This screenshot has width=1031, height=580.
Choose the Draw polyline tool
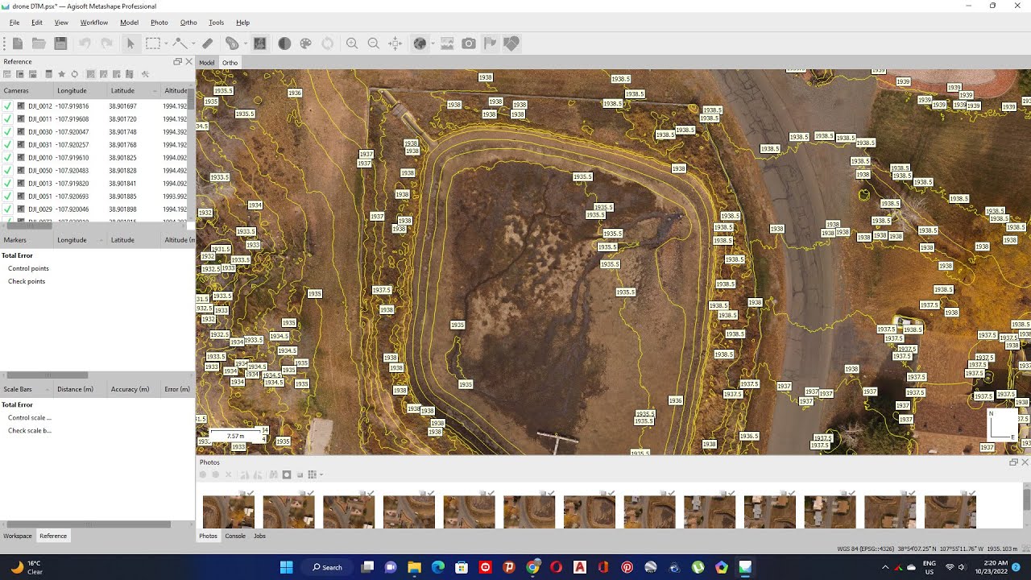click(x=180, y=43)
